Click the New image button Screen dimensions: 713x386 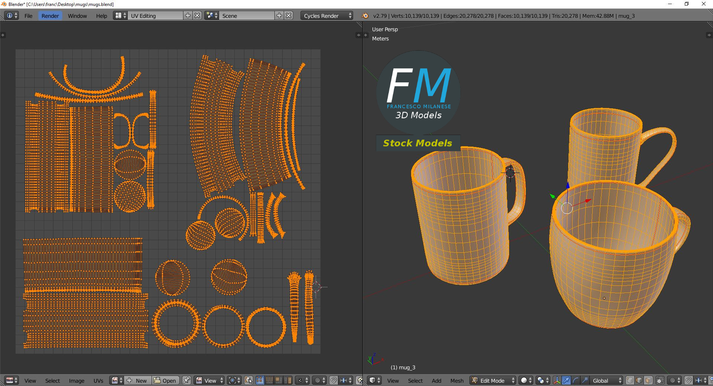[x=138, y=380]
